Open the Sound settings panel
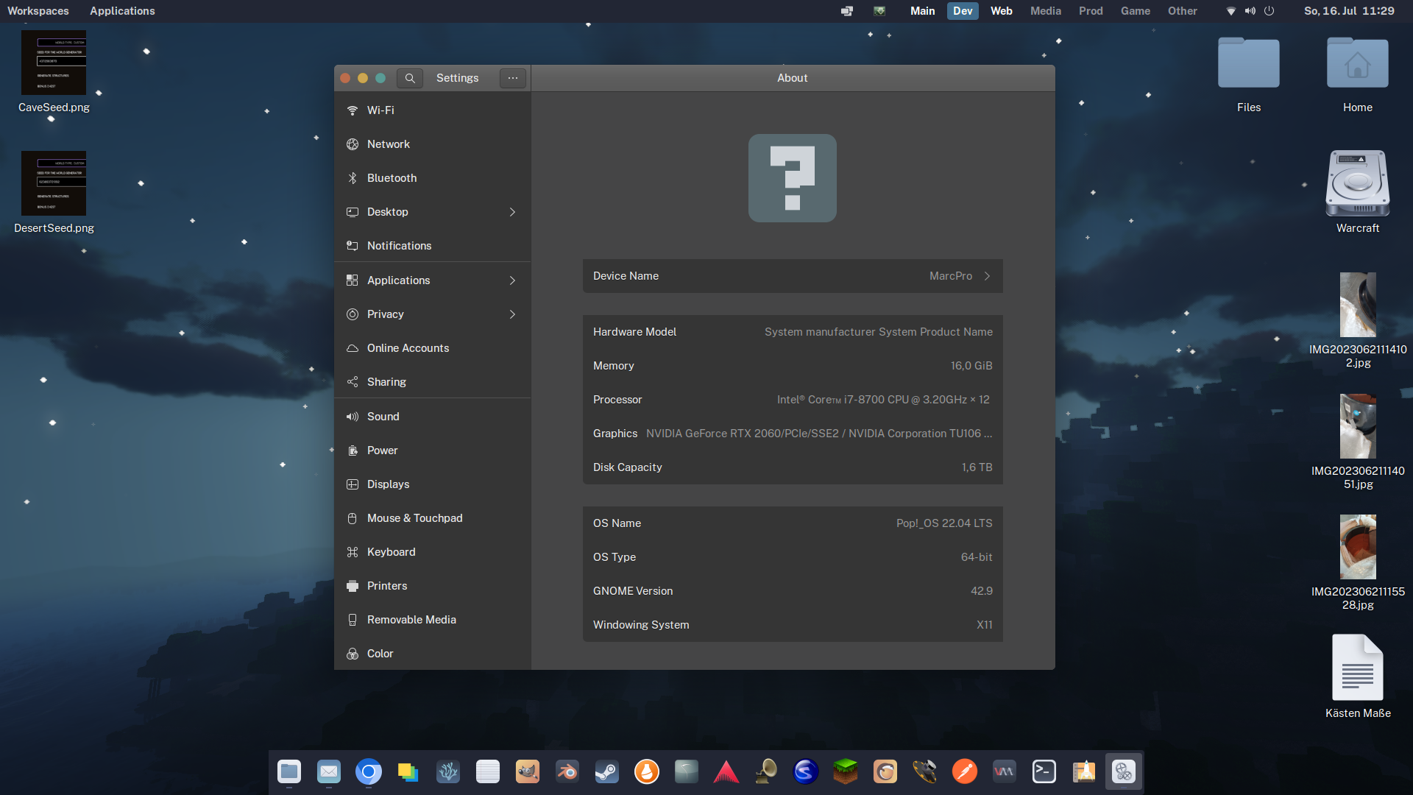 pyautogui.click(x=383, y=417)
